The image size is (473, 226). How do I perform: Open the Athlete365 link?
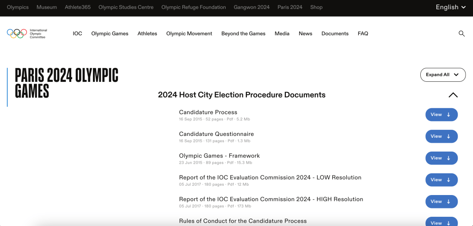tap(78, 7)
